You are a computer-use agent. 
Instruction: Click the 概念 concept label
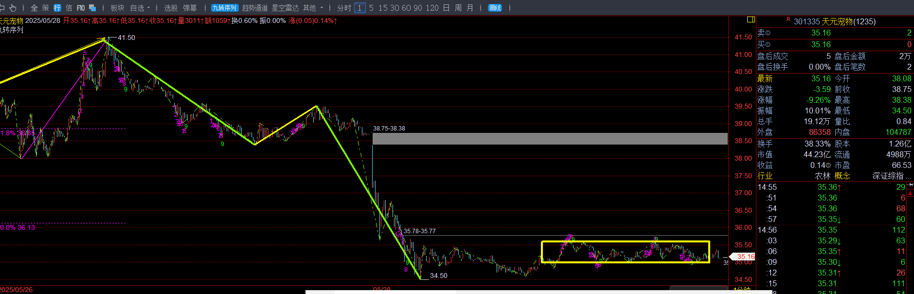[x=842, y=176]
